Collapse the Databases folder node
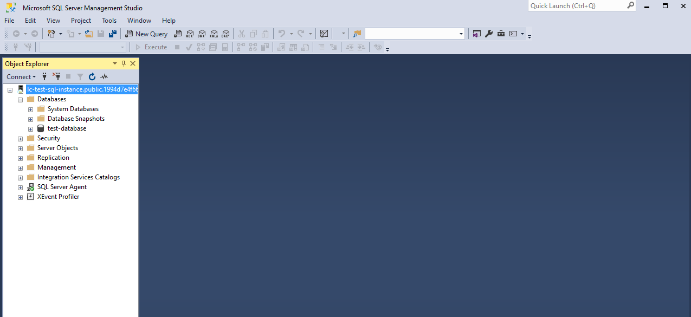The height and width of the screenshot is (317, 691). (x=20, y=100)
